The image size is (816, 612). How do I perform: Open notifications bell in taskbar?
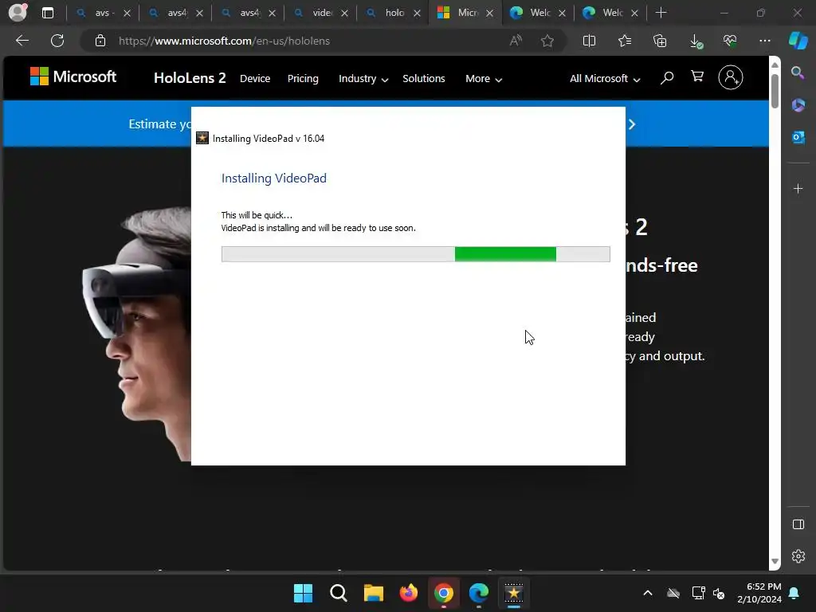(x=794, y=593)
